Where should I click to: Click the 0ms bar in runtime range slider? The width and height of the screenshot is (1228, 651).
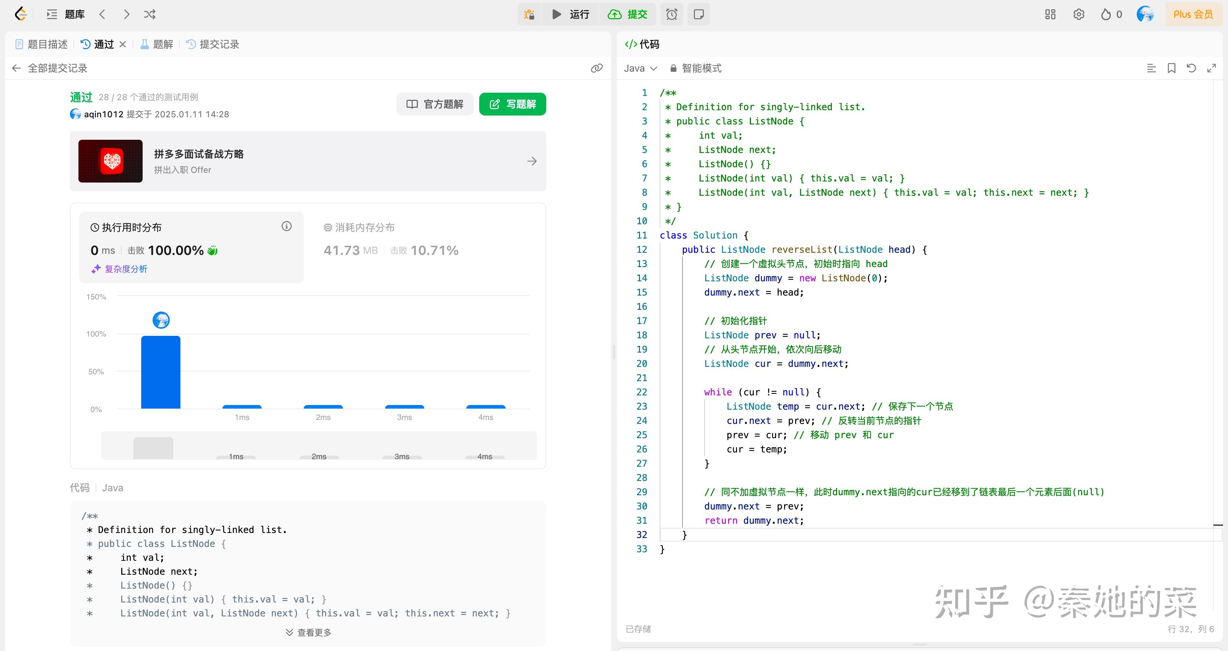(x=153, y=448)
